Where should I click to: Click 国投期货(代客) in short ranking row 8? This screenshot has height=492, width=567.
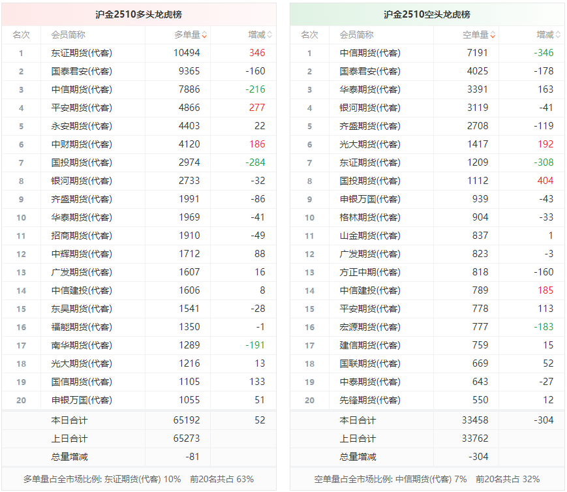[x=370, y=181]
